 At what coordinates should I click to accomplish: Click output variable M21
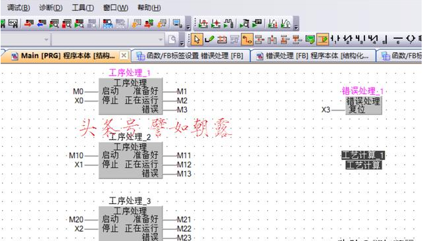pyautogui.click(x=184, y=219)
